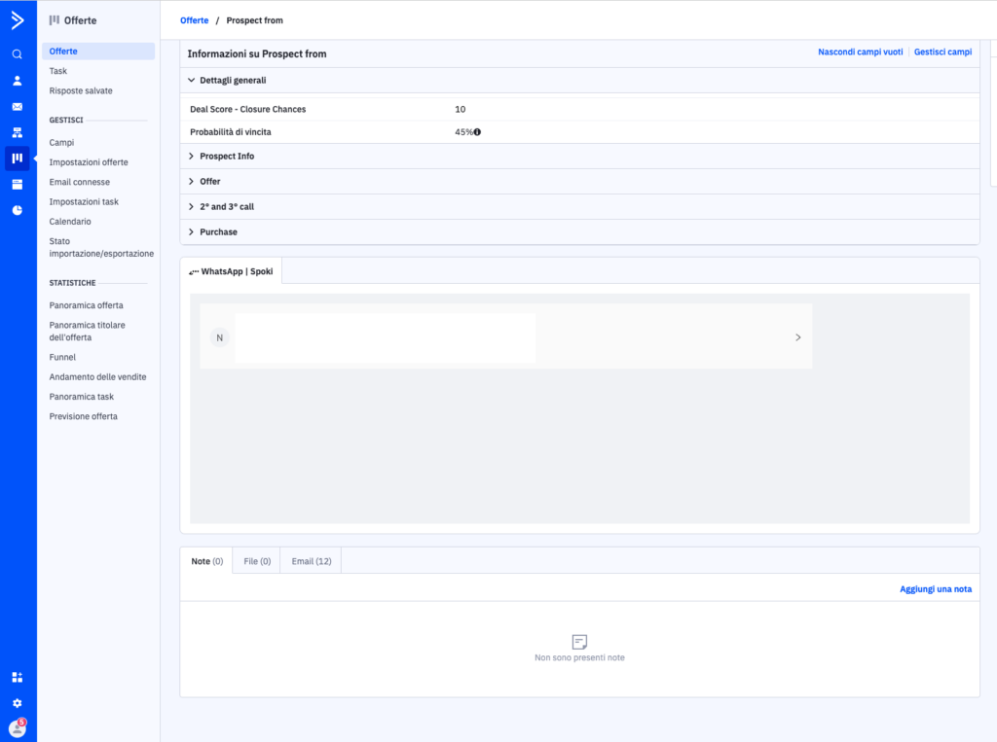The height and width of the screenshot is (742, 997).
Task: Click the user avatar with notification badge
Action: pos(18,728)
